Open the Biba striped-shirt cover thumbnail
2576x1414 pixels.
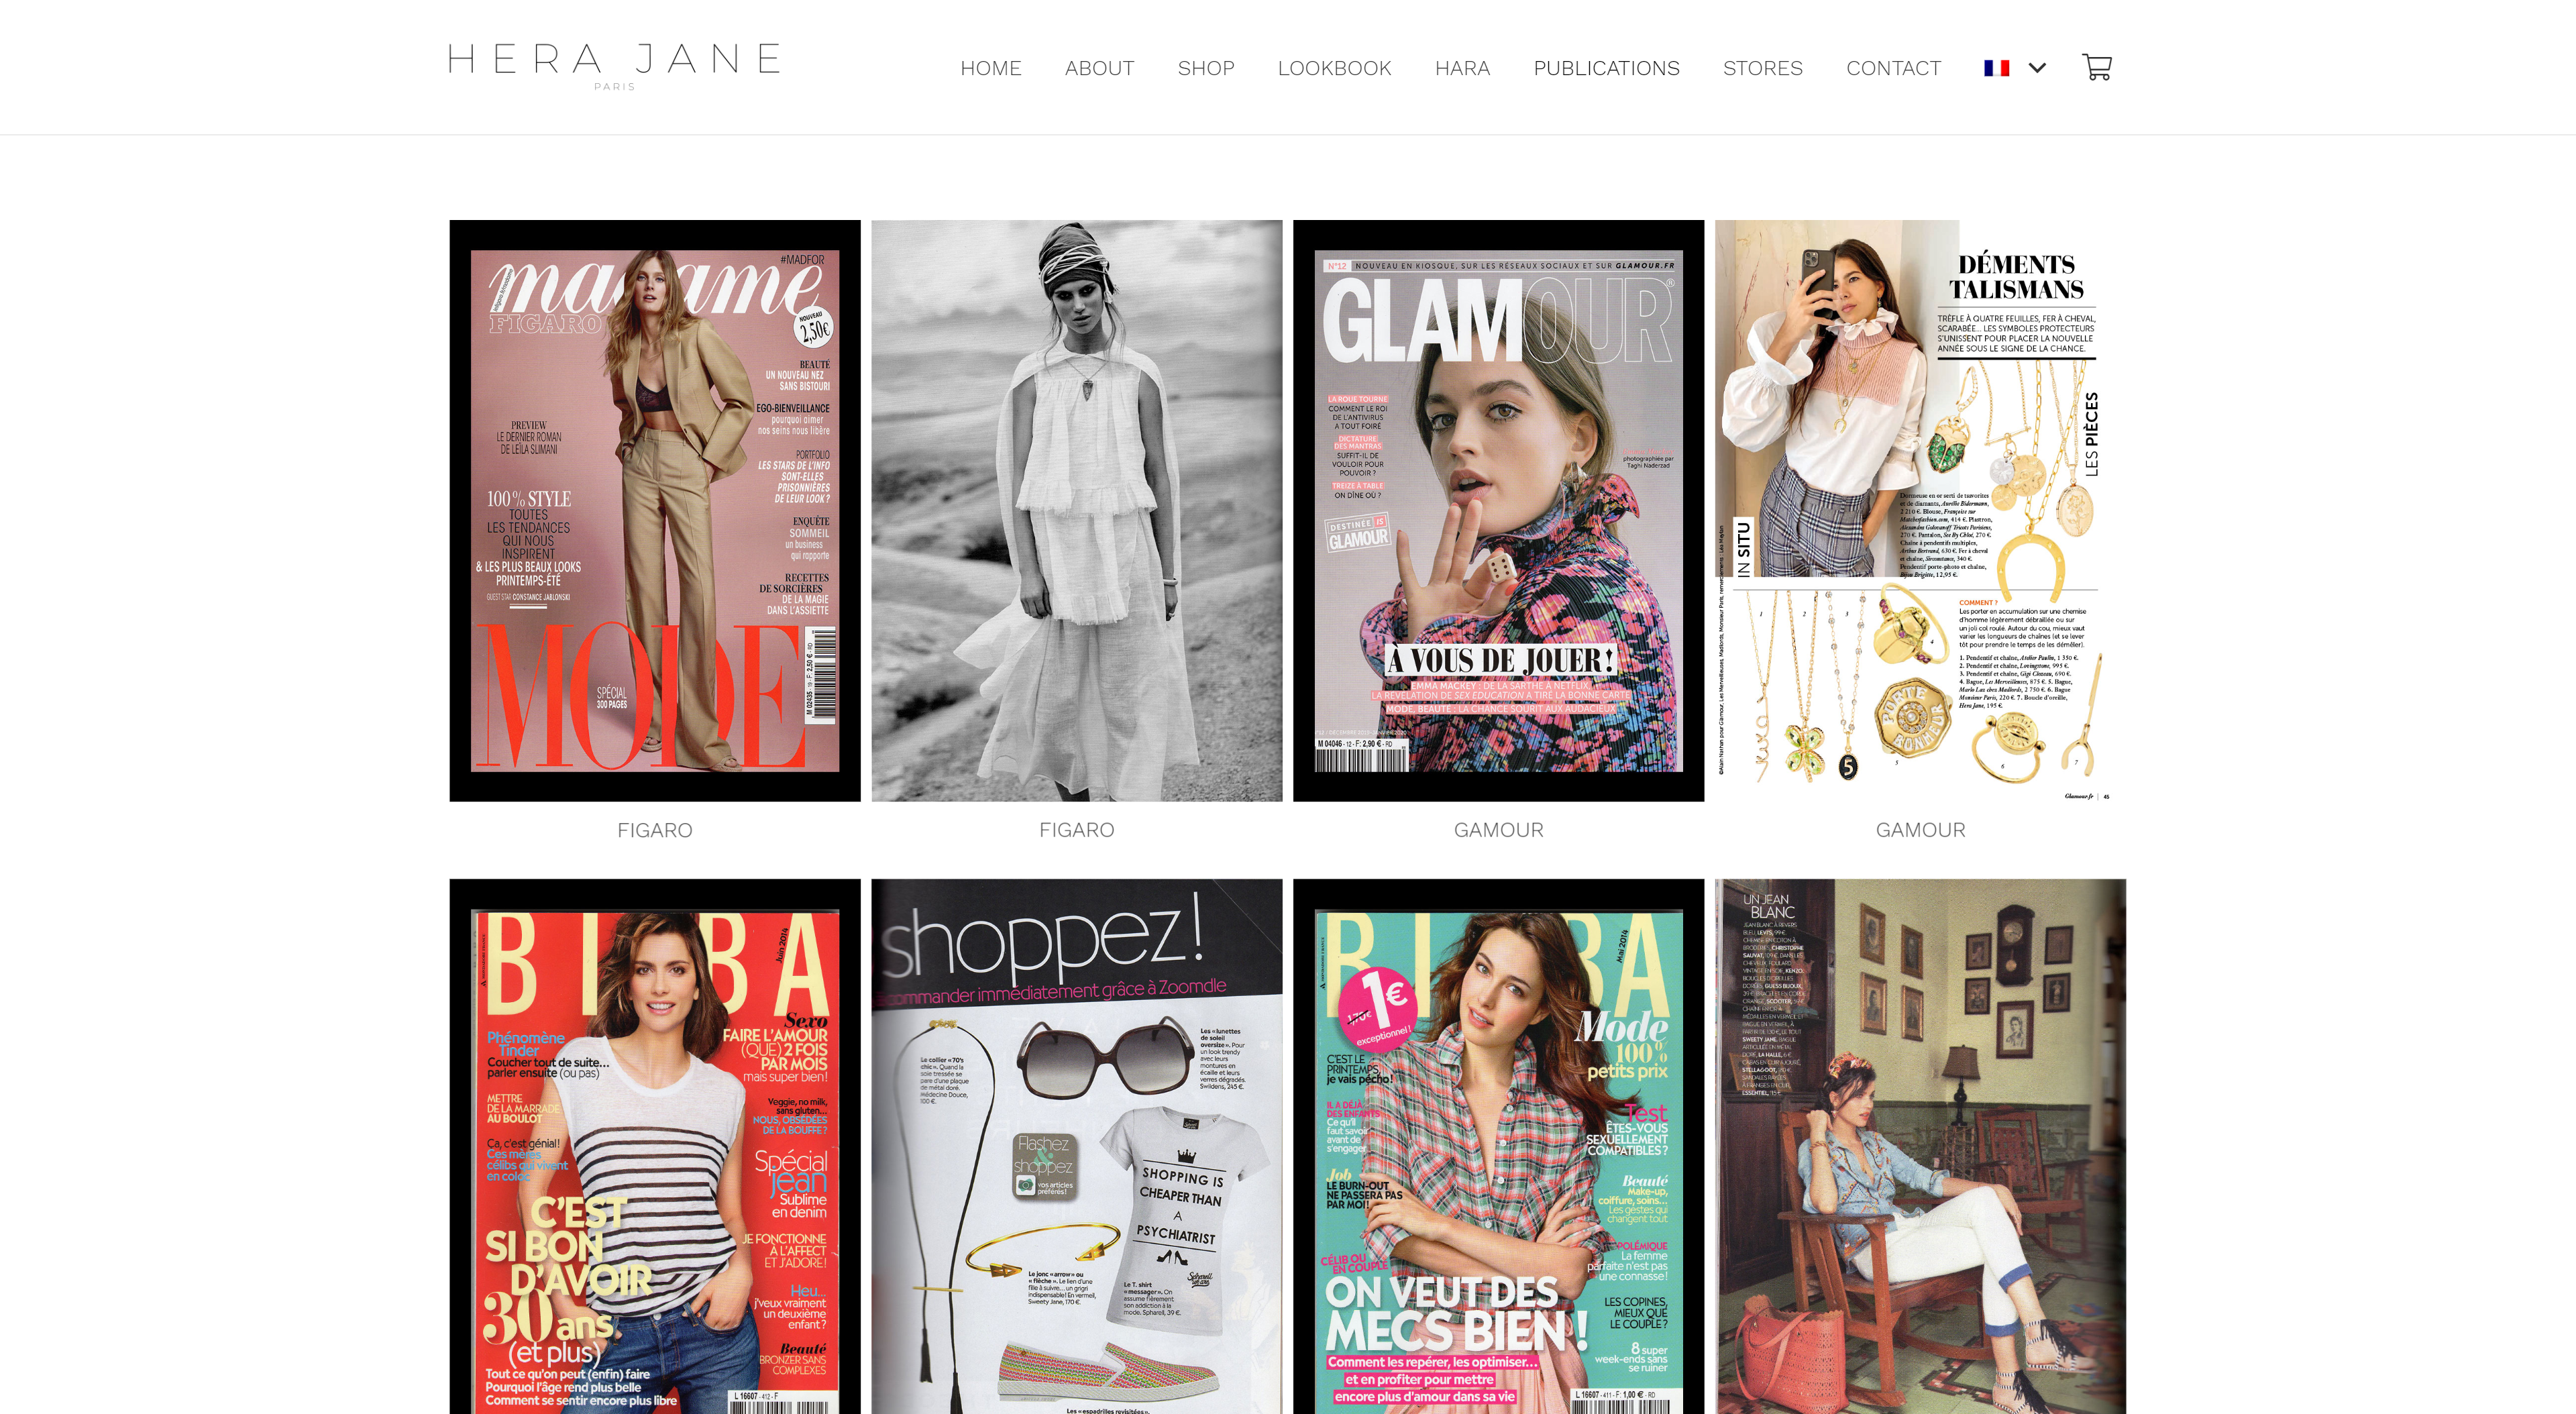[x=654, y=1146]
